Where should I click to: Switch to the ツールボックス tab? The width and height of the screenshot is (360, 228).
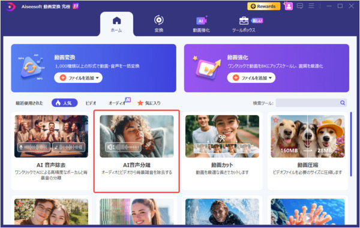244,25
